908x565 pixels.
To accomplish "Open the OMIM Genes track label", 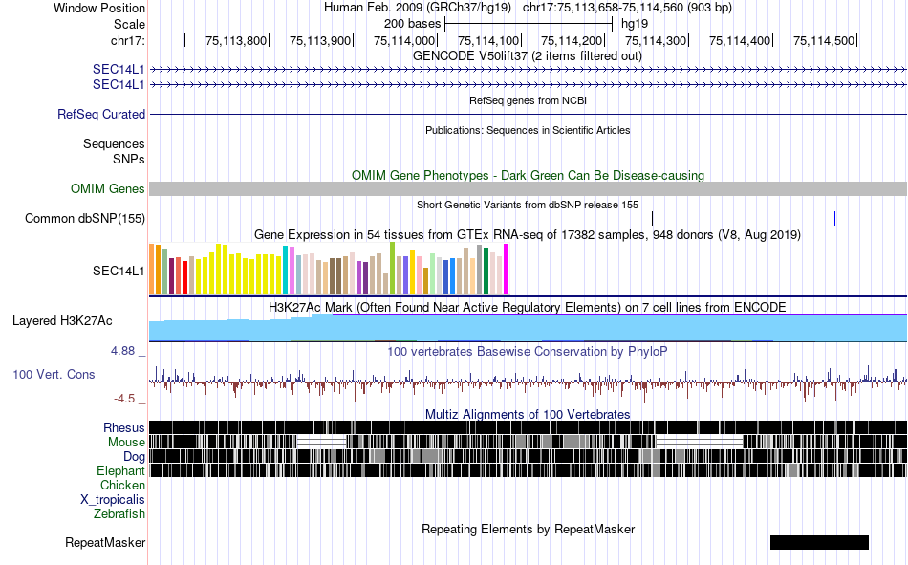I will pyautogui.click(x=107, y=189).
